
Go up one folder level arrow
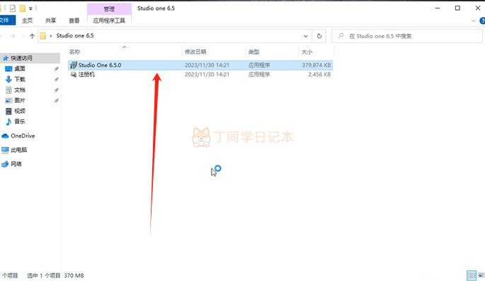(32, 36)
